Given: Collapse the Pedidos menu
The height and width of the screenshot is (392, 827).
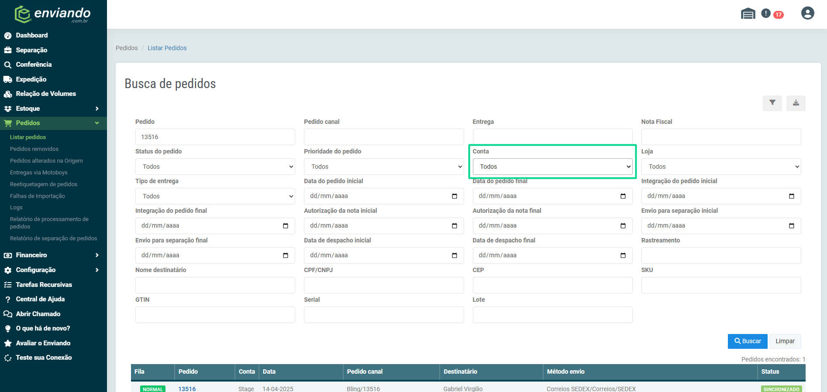Looking at the screenshot, I should click(x=53, y=123).
